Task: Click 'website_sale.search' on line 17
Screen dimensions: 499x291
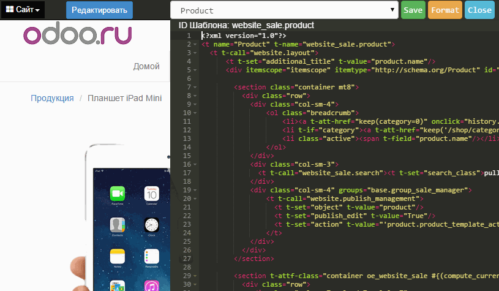Action: coord(340,173)
